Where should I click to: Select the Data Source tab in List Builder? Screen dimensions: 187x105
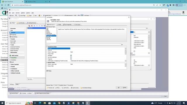[x=51, y=24]
